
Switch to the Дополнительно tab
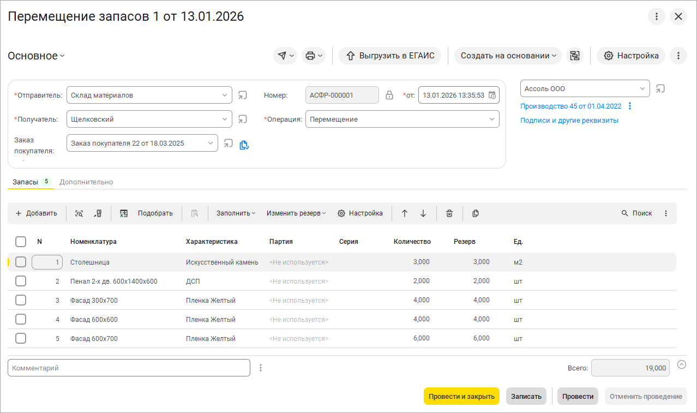click(86, 182)
